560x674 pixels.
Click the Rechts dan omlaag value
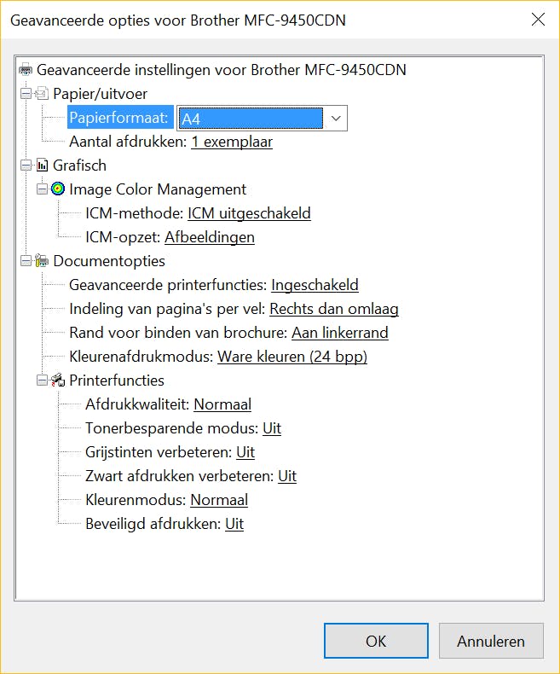click(x=334, y=309)
